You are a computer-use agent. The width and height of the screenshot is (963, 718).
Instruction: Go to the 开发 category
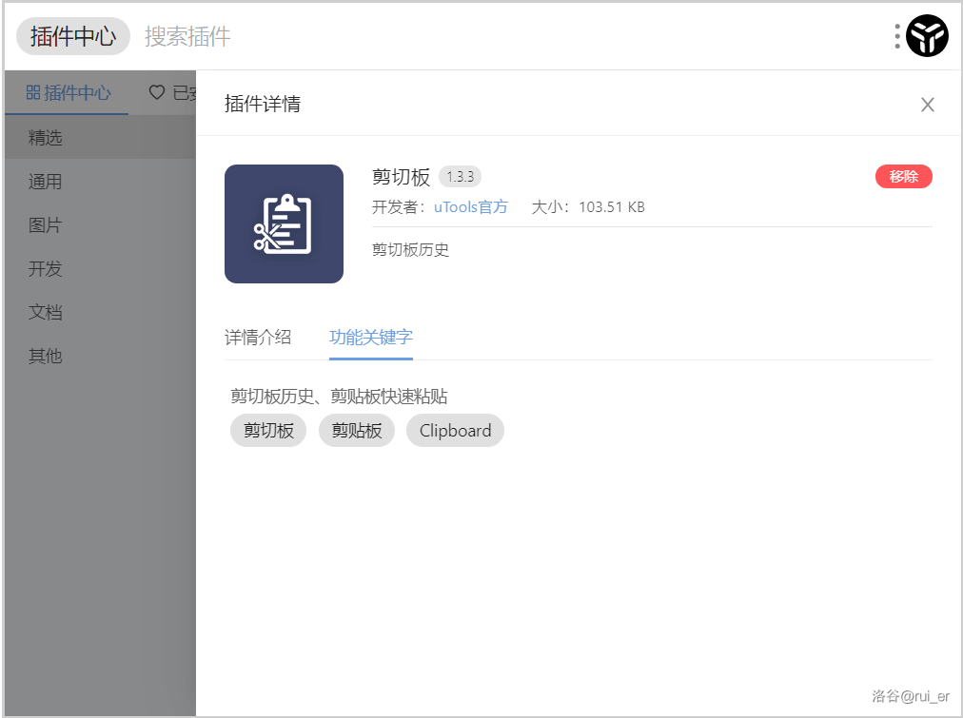46,269
